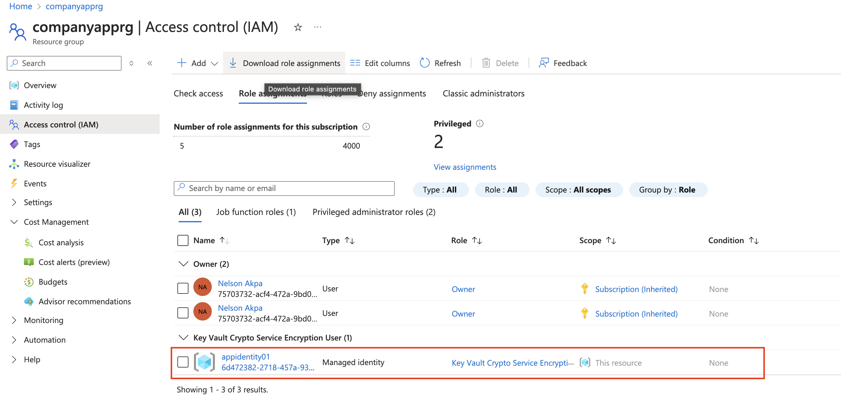Open the companyapprg breadcrumb link

click(74, 6)
